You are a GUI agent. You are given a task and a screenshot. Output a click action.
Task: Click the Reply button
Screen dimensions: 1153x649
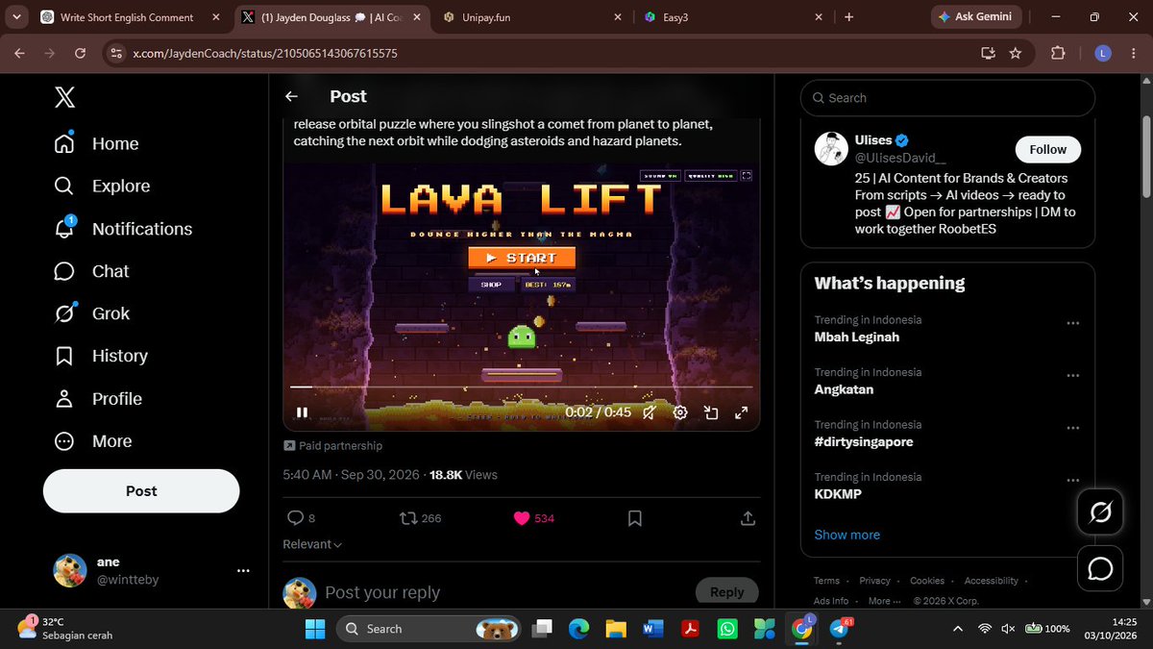pos(726,592)
